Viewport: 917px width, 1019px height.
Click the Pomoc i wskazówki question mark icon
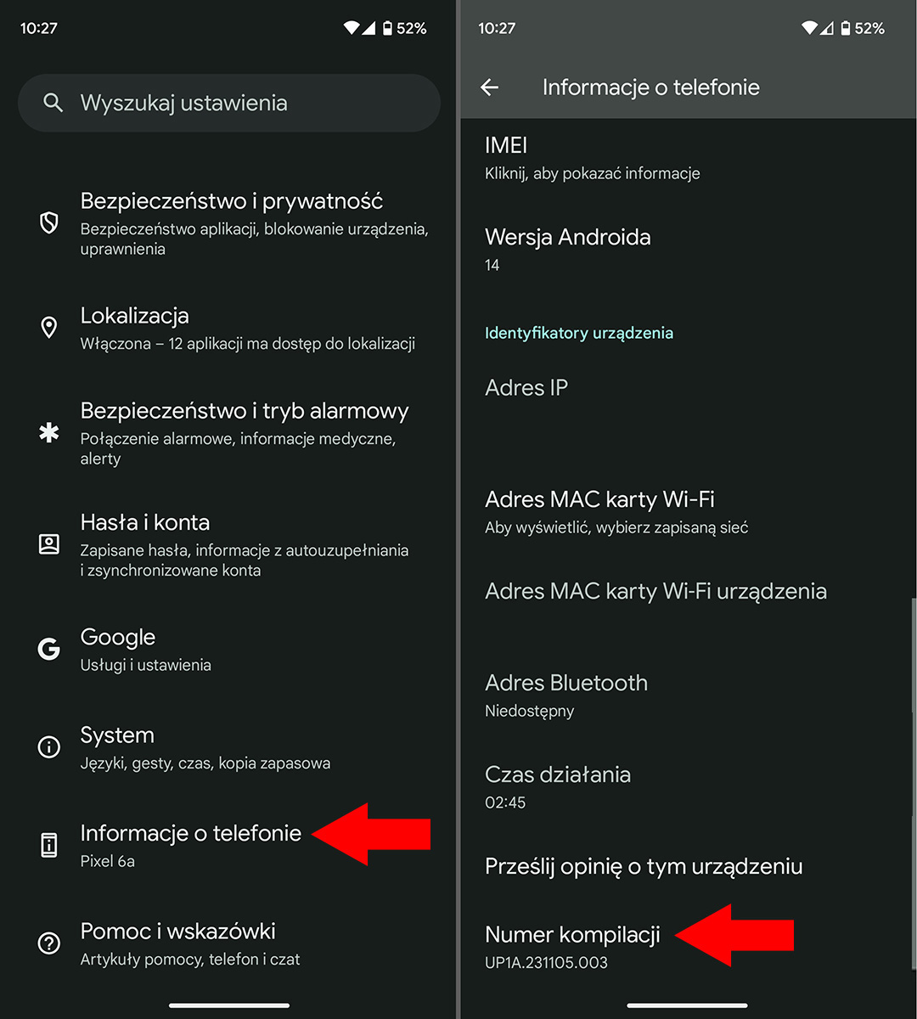[x=48, y=943]
